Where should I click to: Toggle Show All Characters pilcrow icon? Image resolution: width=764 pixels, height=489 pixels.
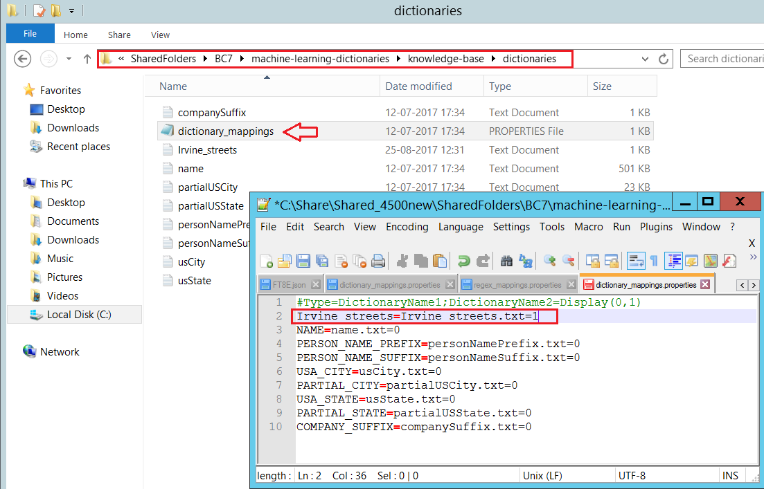pyautogui.click(x=654, y=261)
